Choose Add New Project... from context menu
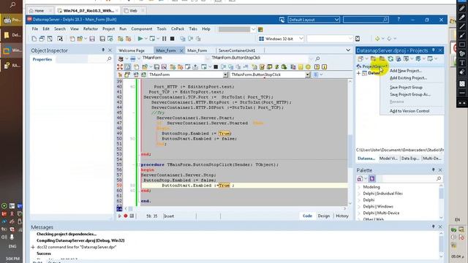This screenshot has width=468, height=263. click(x=406, y=71)
